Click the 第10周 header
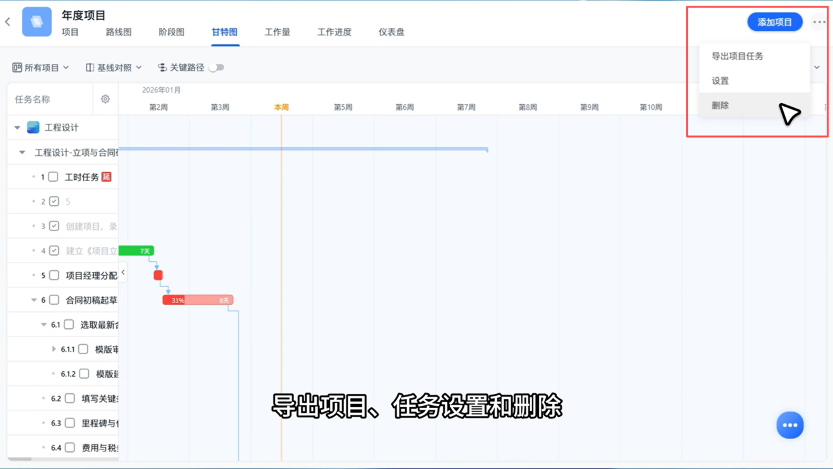The height and width of the screenshot is (469, 833). (x=651, y=107)
